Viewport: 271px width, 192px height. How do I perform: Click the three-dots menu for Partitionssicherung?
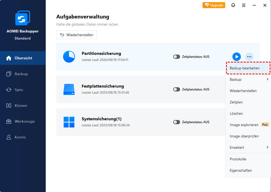coord(249,57)
